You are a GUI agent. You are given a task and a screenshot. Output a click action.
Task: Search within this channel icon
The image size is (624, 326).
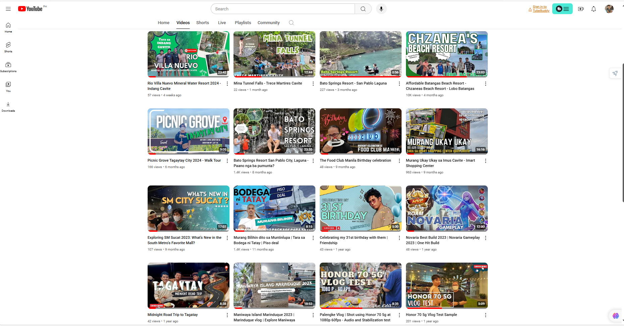tap(291, 23)
